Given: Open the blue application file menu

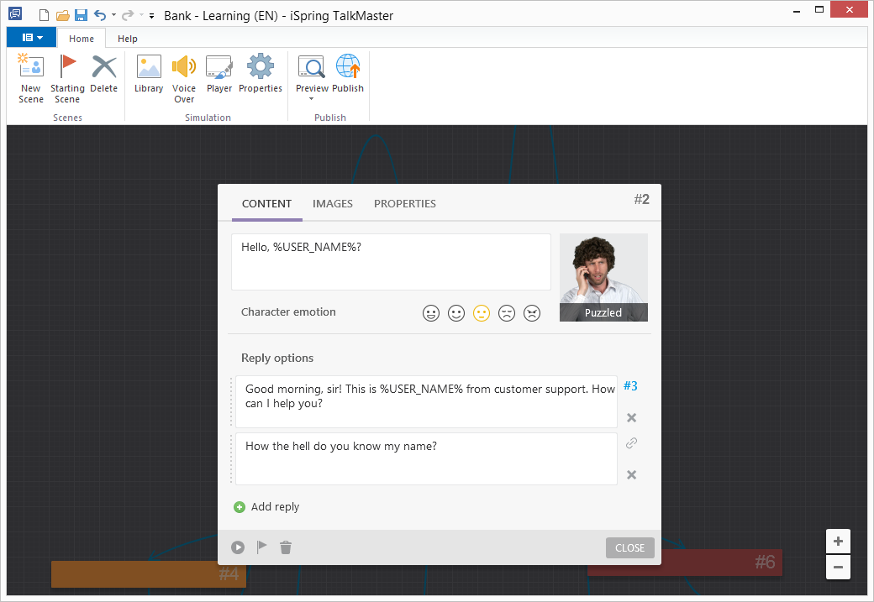Looking at the screenshot, I should (32, 37).
